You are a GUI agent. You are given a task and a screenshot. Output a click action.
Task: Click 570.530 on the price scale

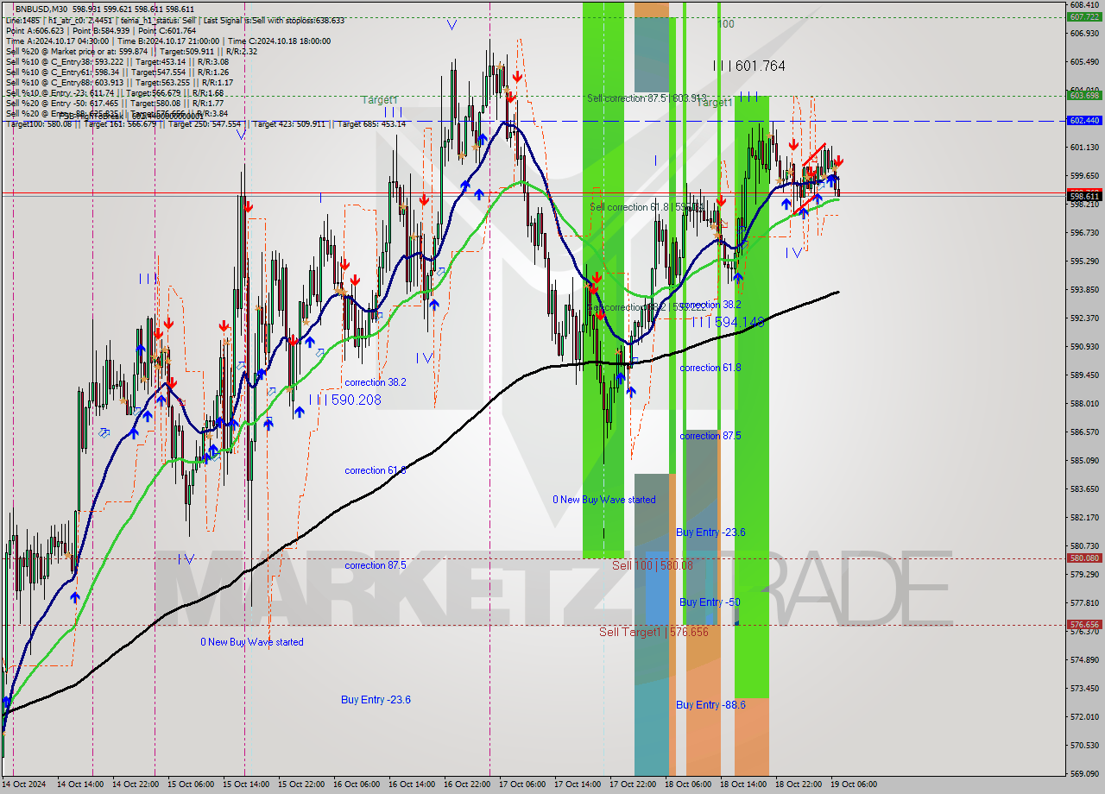(1084, 745)
